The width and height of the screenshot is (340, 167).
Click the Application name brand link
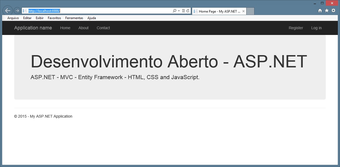(x=33, y=28)
